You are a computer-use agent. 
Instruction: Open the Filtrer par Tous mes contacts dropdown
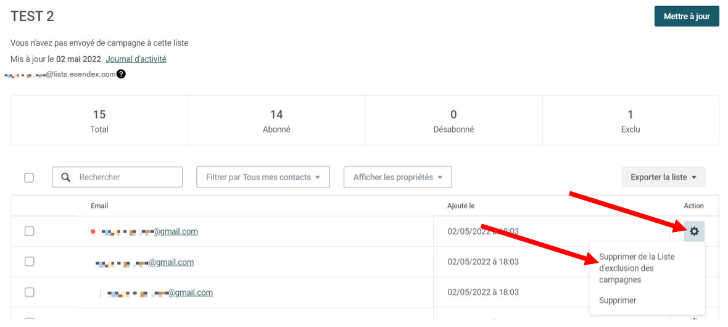263,177
